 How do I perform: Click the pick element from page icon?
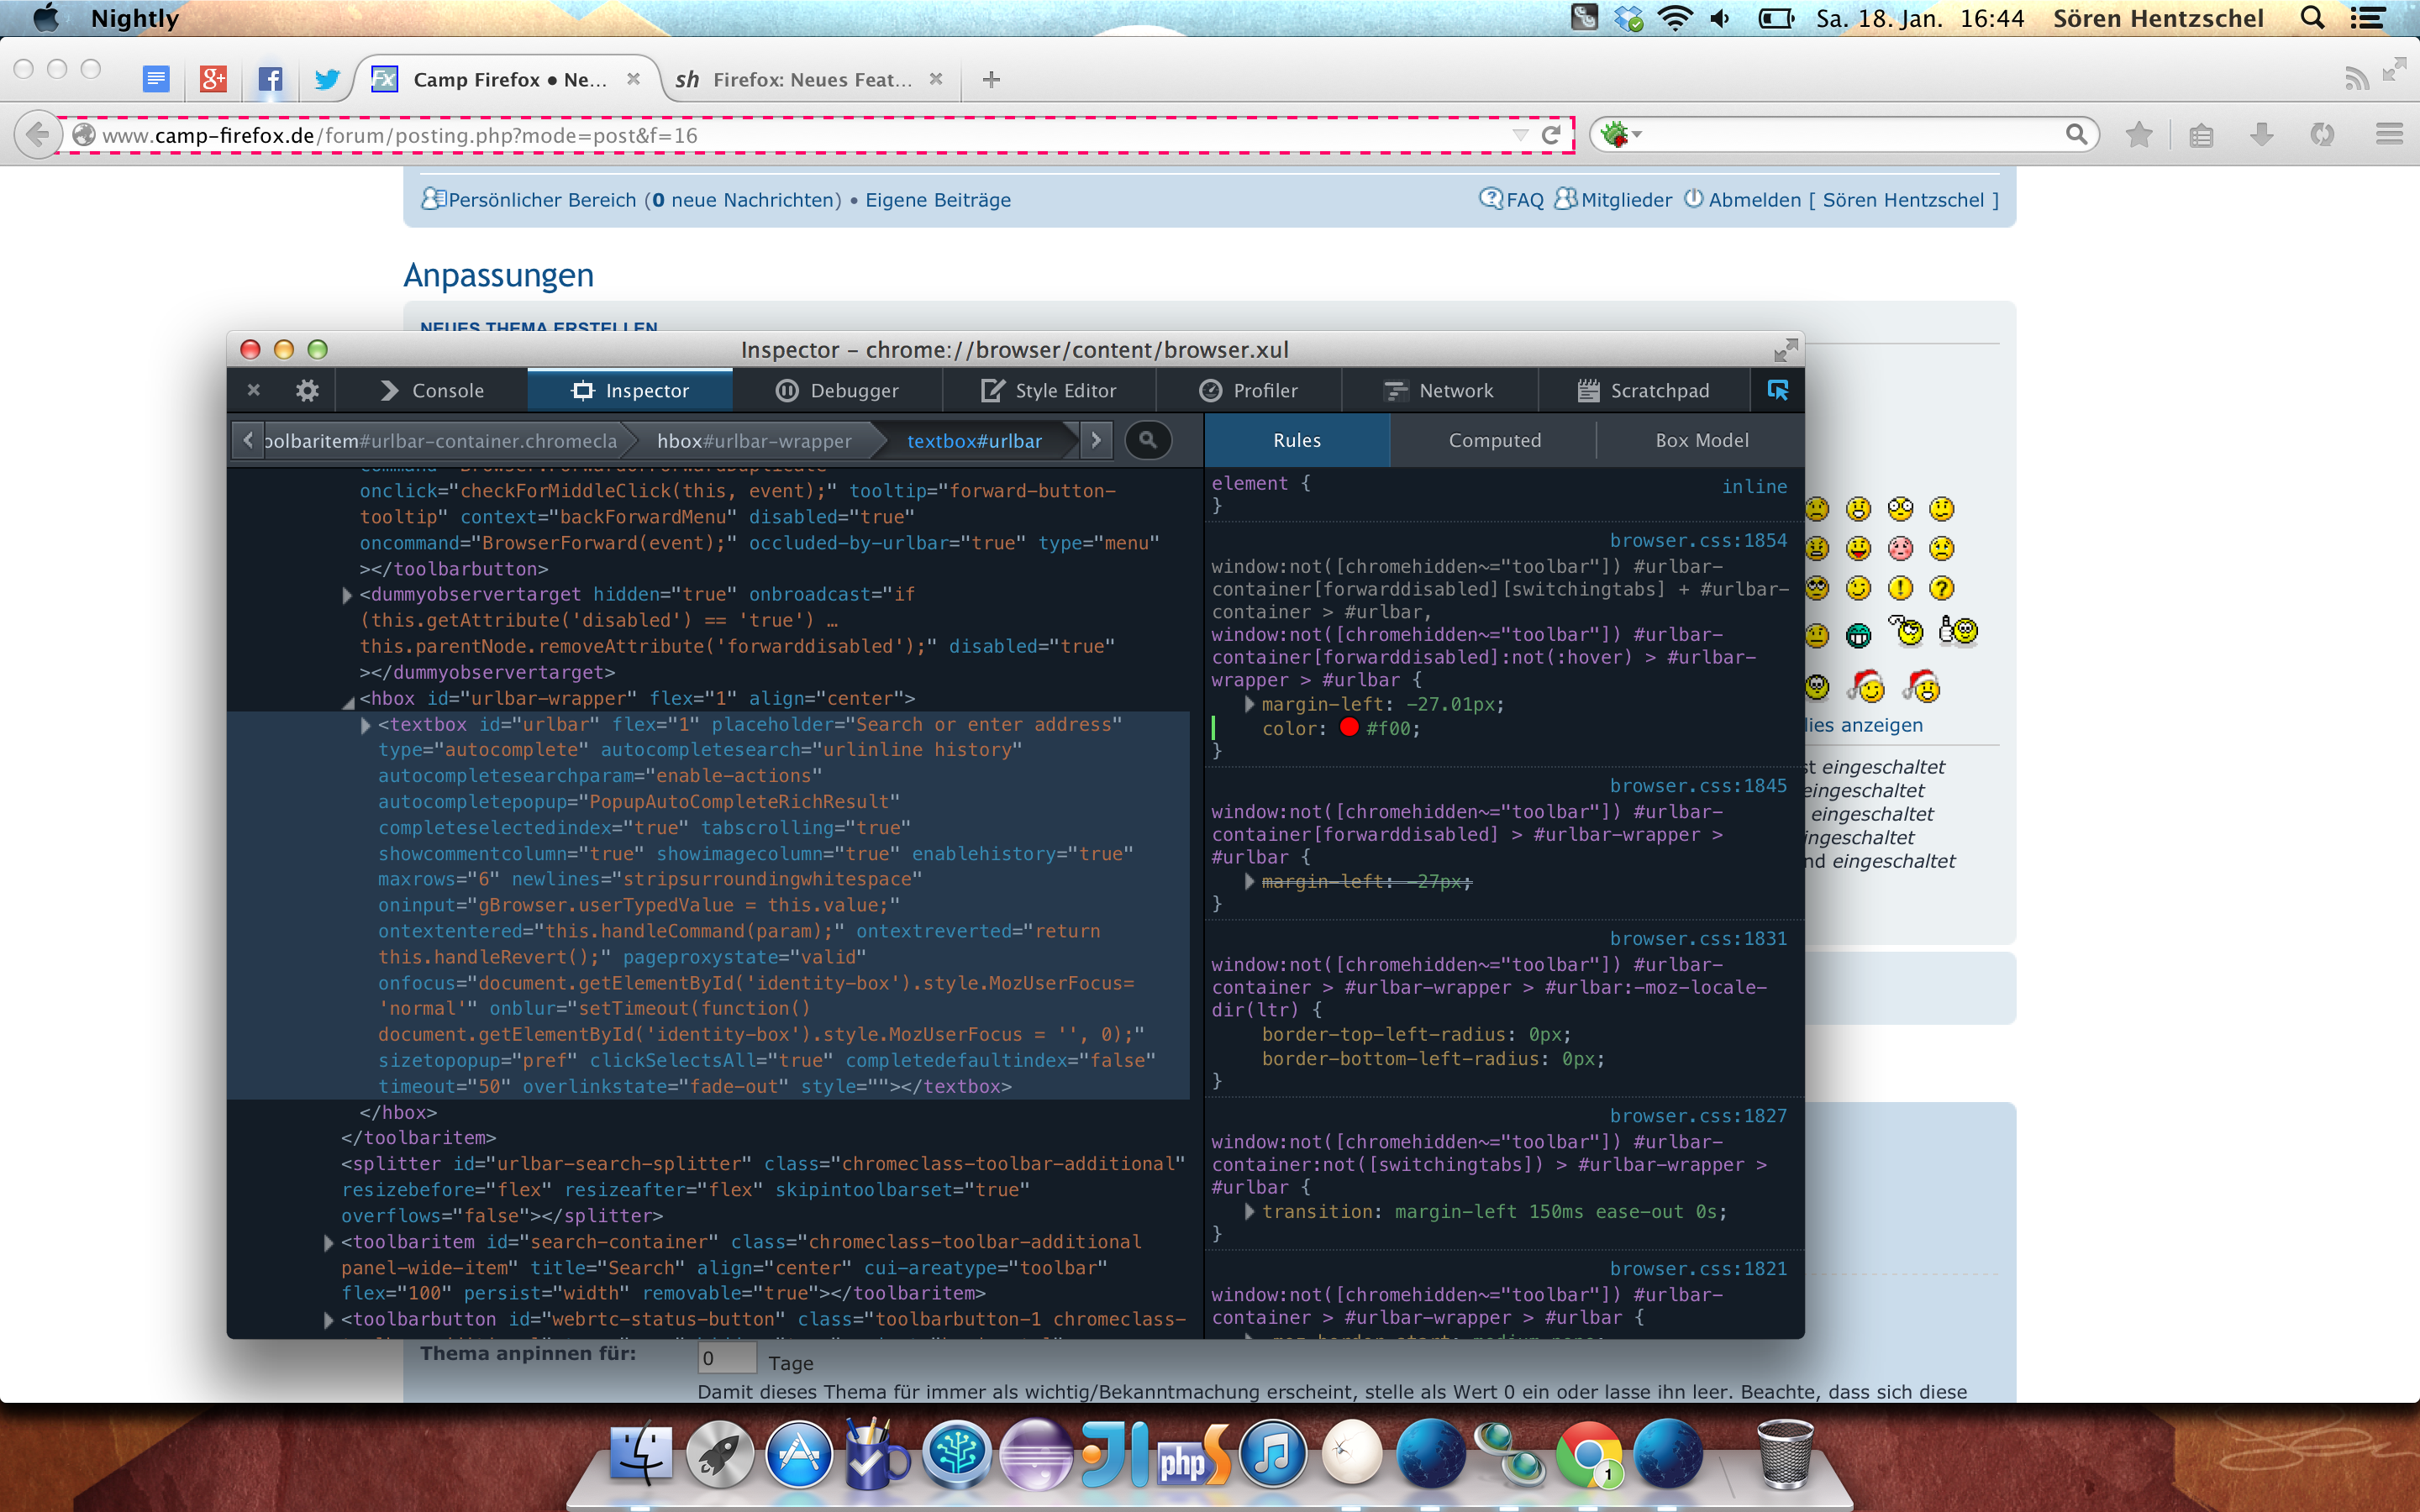(x=1777, y=391)
